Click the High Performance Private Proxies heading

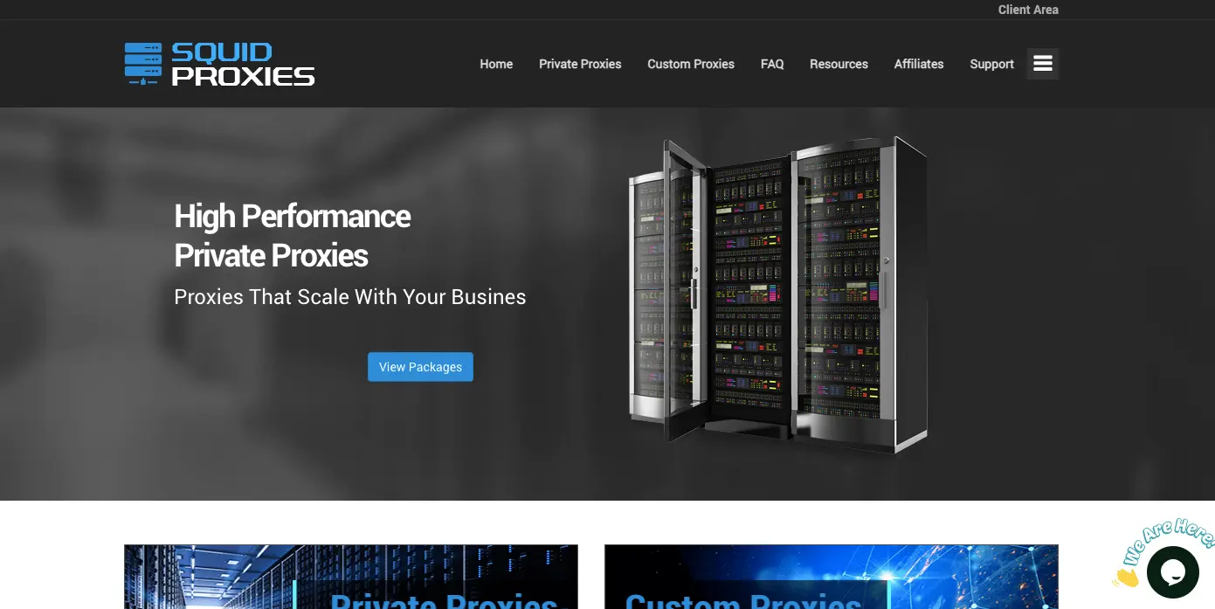(x=293, y=236)
